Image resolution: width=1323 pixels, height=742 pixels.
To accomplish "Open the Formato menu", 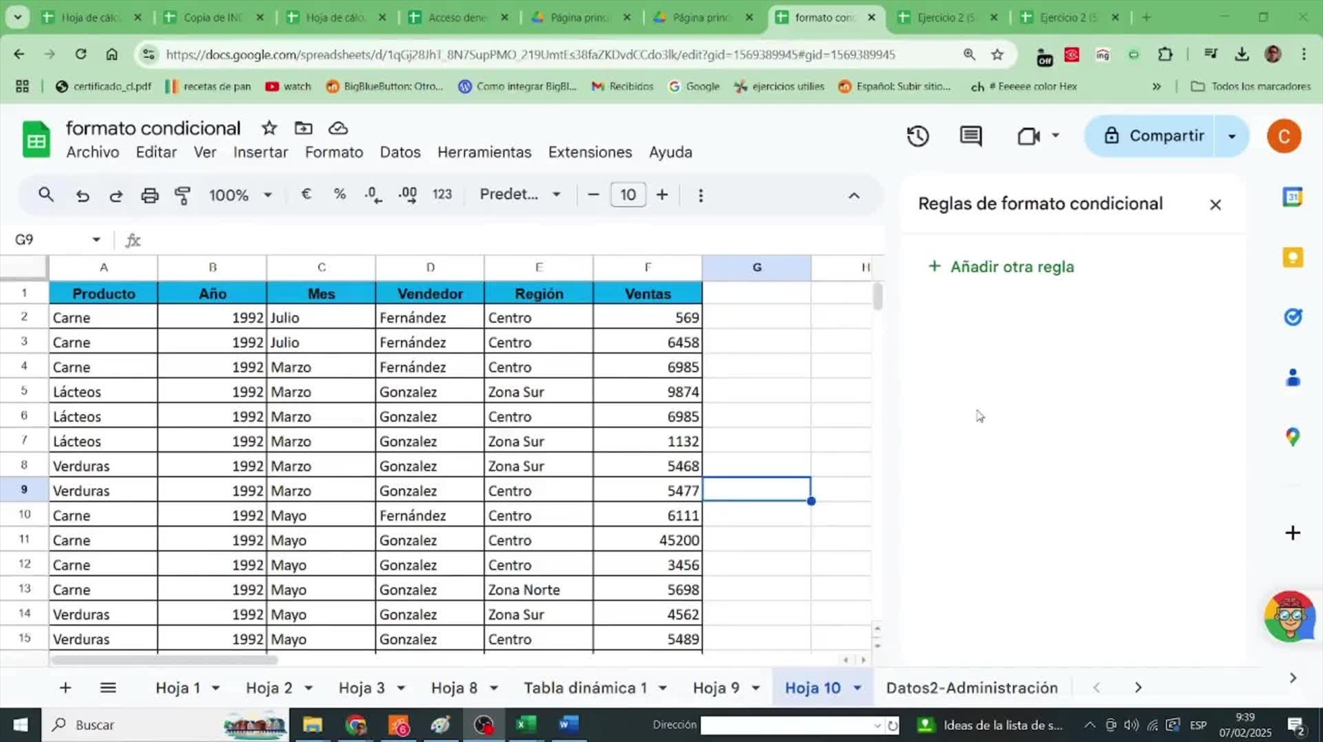I will (x=334, y=152).
